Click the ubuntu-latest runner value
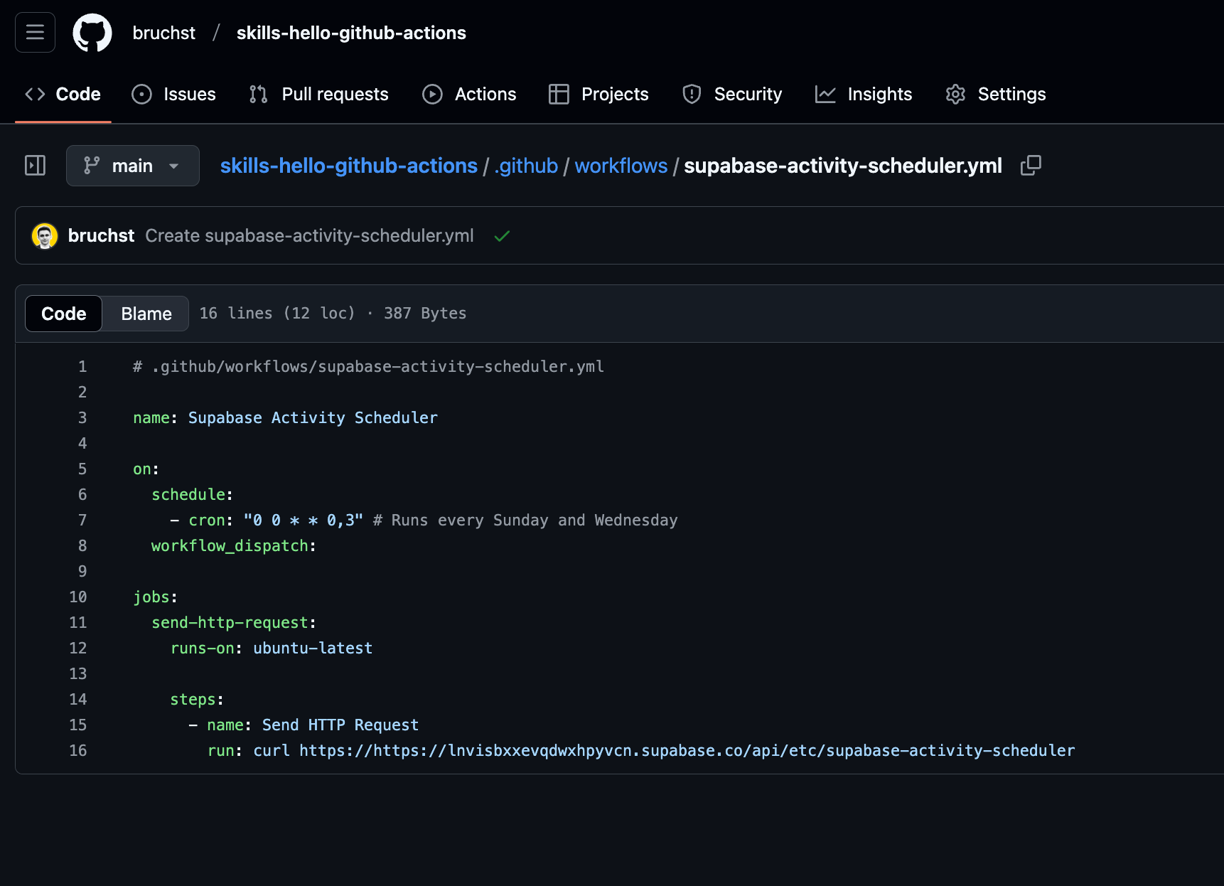The width and height of the screenshot is (1224, 886). pos(313,649)
